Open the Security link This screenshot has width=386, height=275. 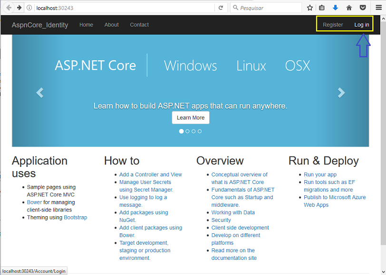(x=221, y=220)
